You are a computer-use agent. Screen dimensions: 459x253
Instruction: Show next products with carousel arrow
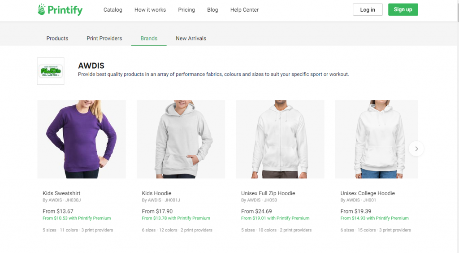click(x=416, y=149)
